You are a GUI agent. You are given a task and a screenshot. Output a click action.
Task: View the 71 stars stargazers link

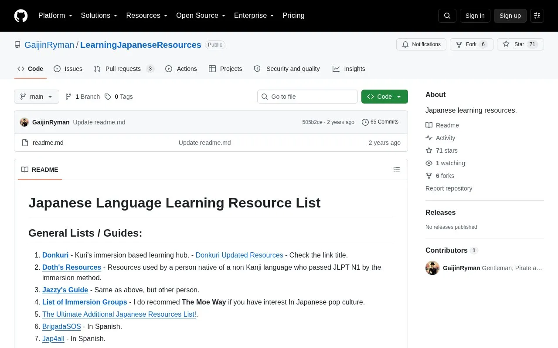[442, 151]
